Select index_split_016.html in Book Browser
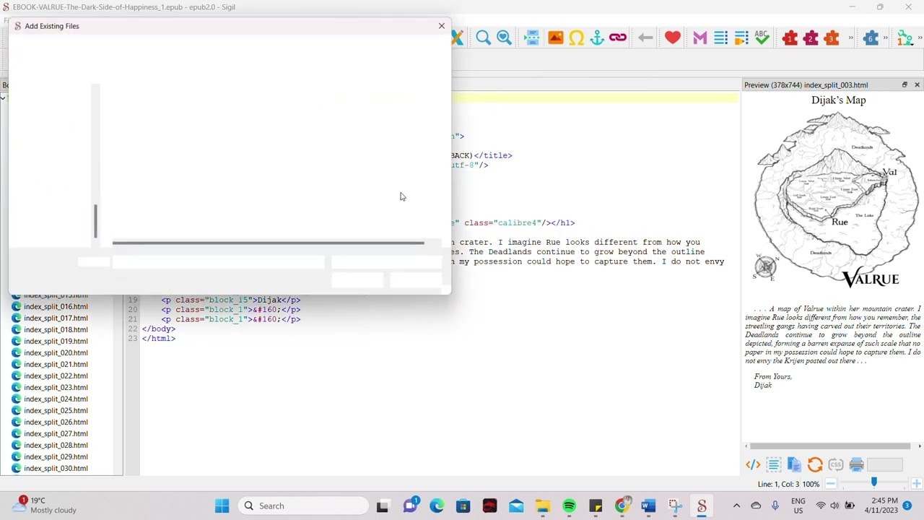924x520 pixels. [56, 306]
